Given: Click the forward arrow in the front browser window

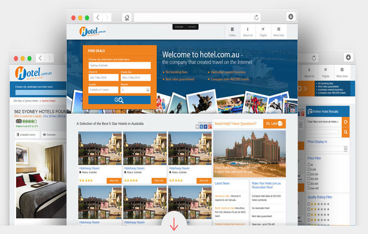Looking at the screenshot, I should 107,17.
